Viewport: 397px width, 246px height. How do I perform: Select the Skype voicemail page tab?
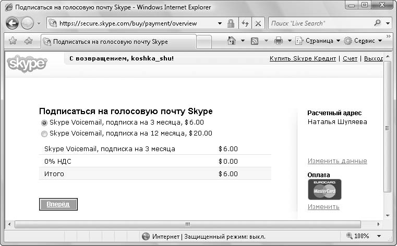pyautogui.click(x=118, y=42)
